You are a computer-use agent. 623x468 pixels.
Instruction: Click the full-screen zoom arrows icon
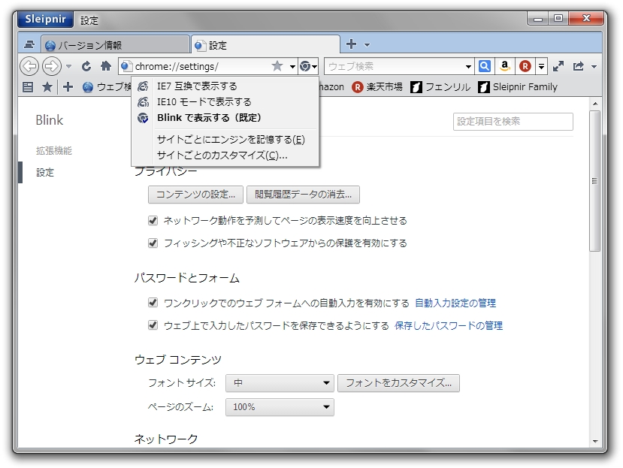click(559, 66)
